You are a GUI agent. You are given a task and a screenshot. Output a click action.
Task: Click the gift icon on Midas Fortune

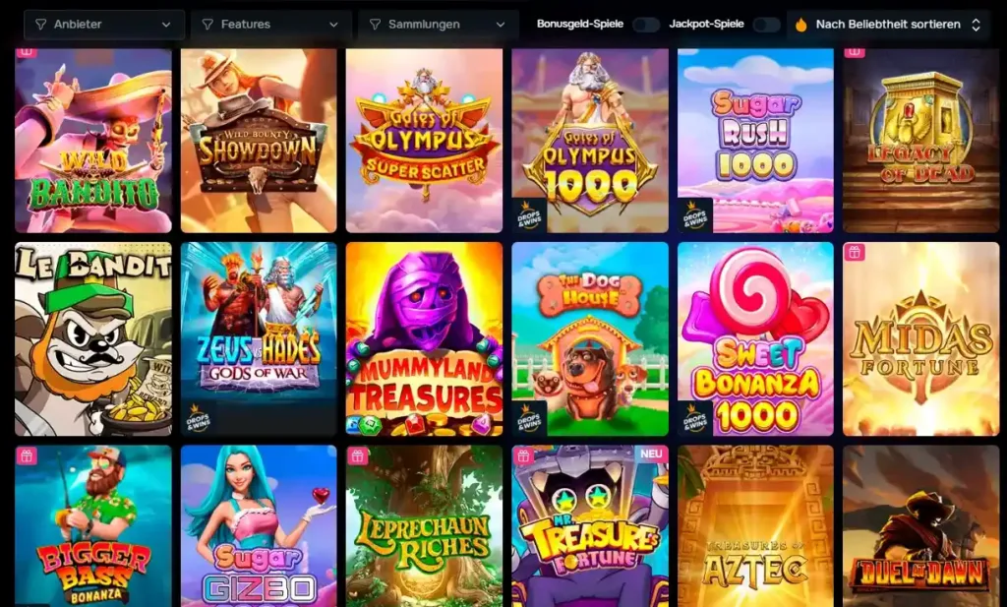(x=854, y=253)
